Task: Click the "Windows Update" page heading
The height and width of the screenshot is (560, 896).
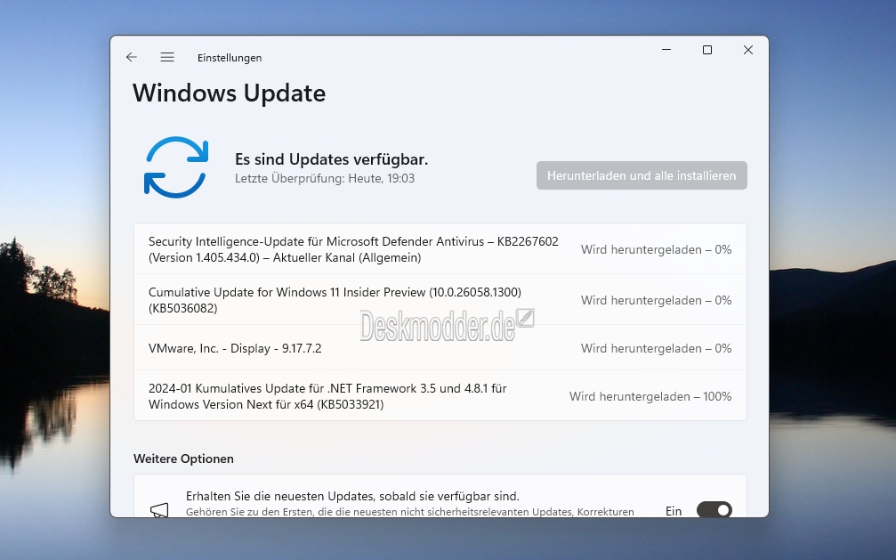Action: pos(229,93)
